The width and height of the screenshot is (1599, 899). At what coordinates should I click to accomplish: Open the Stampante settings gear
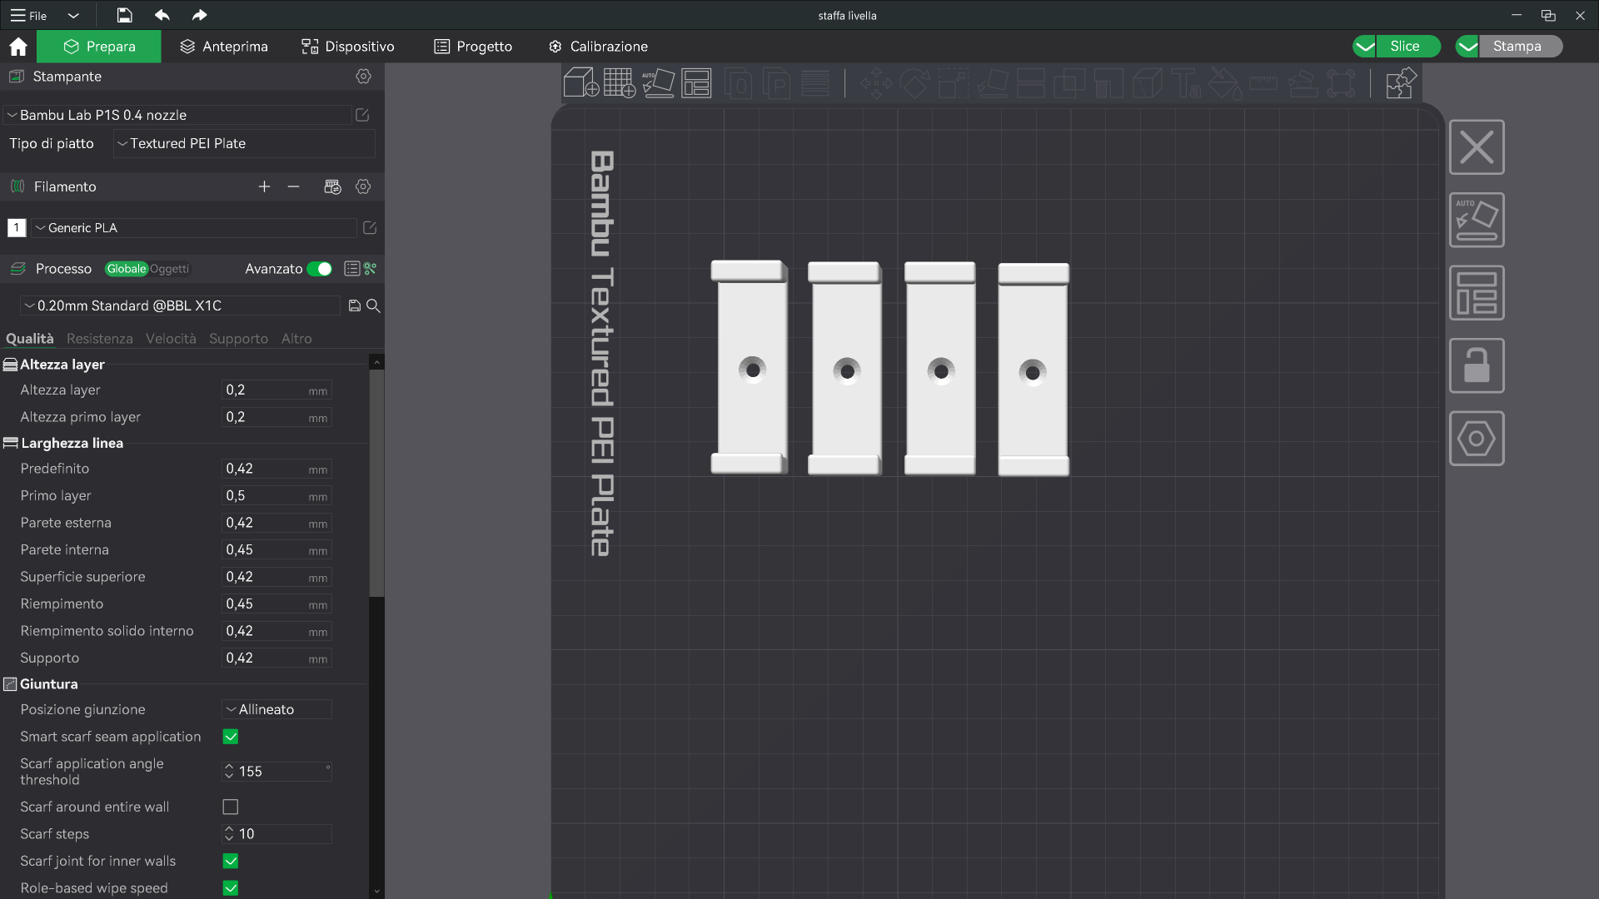coord(363,76)
